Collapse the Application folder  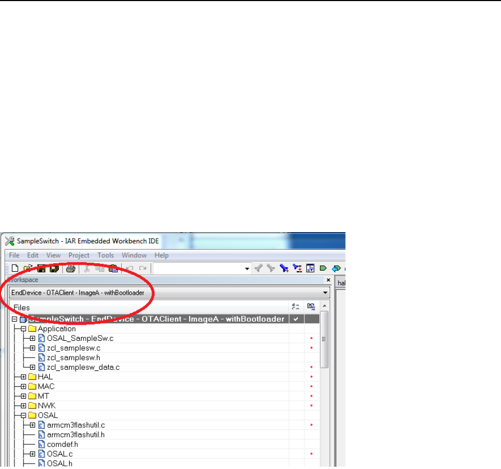[24, 329]
